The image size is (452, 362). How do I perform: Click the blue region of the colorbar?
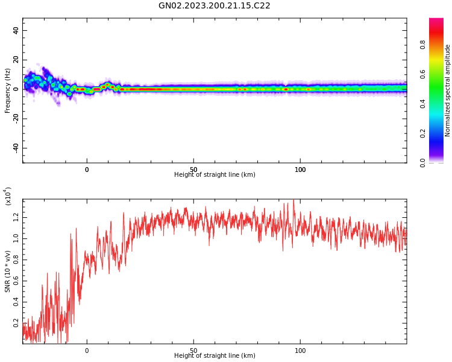click(x=436, y=137)
